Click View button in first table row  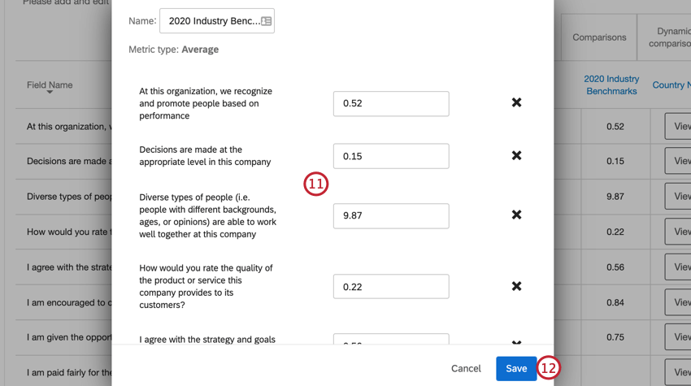click(x=678, y=127)
